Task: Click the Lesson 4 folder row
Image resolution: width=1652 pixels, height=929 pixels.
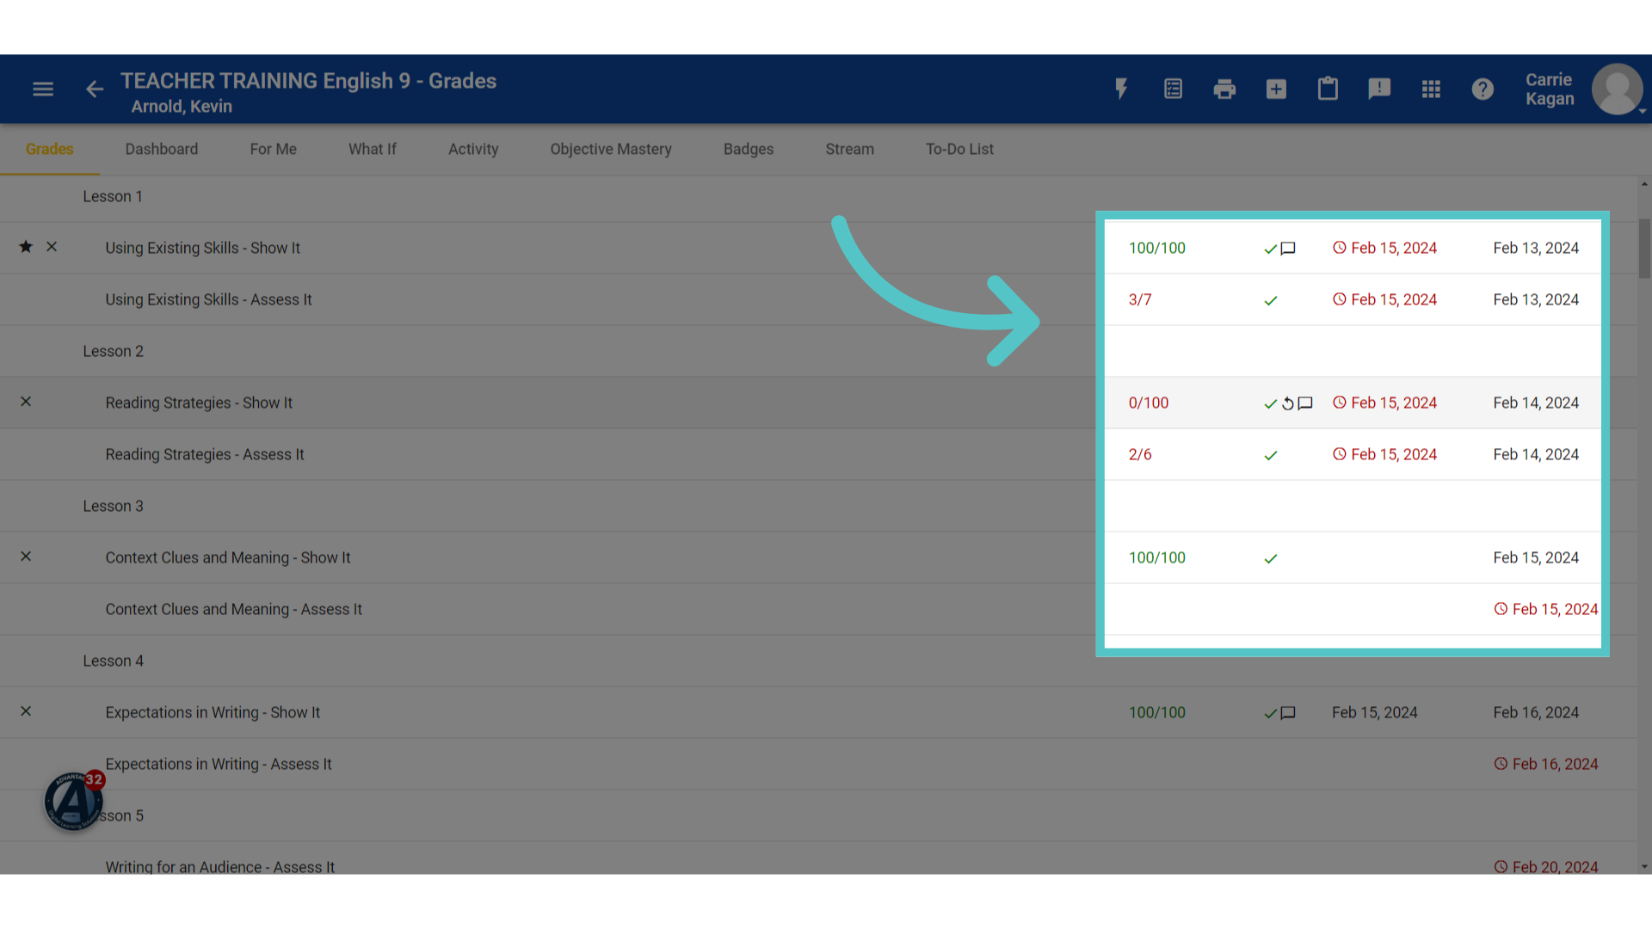Action: tap(817, 661)
